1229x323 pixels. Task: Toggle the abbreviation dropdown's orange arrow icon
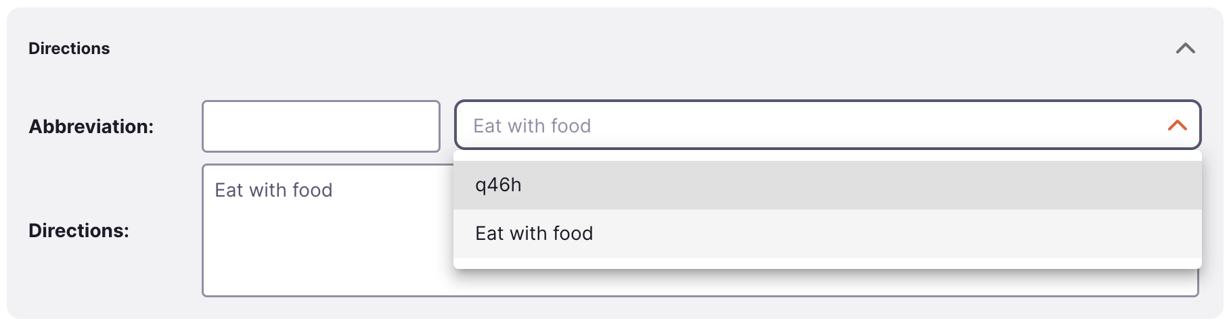[x=1177, y=126]
